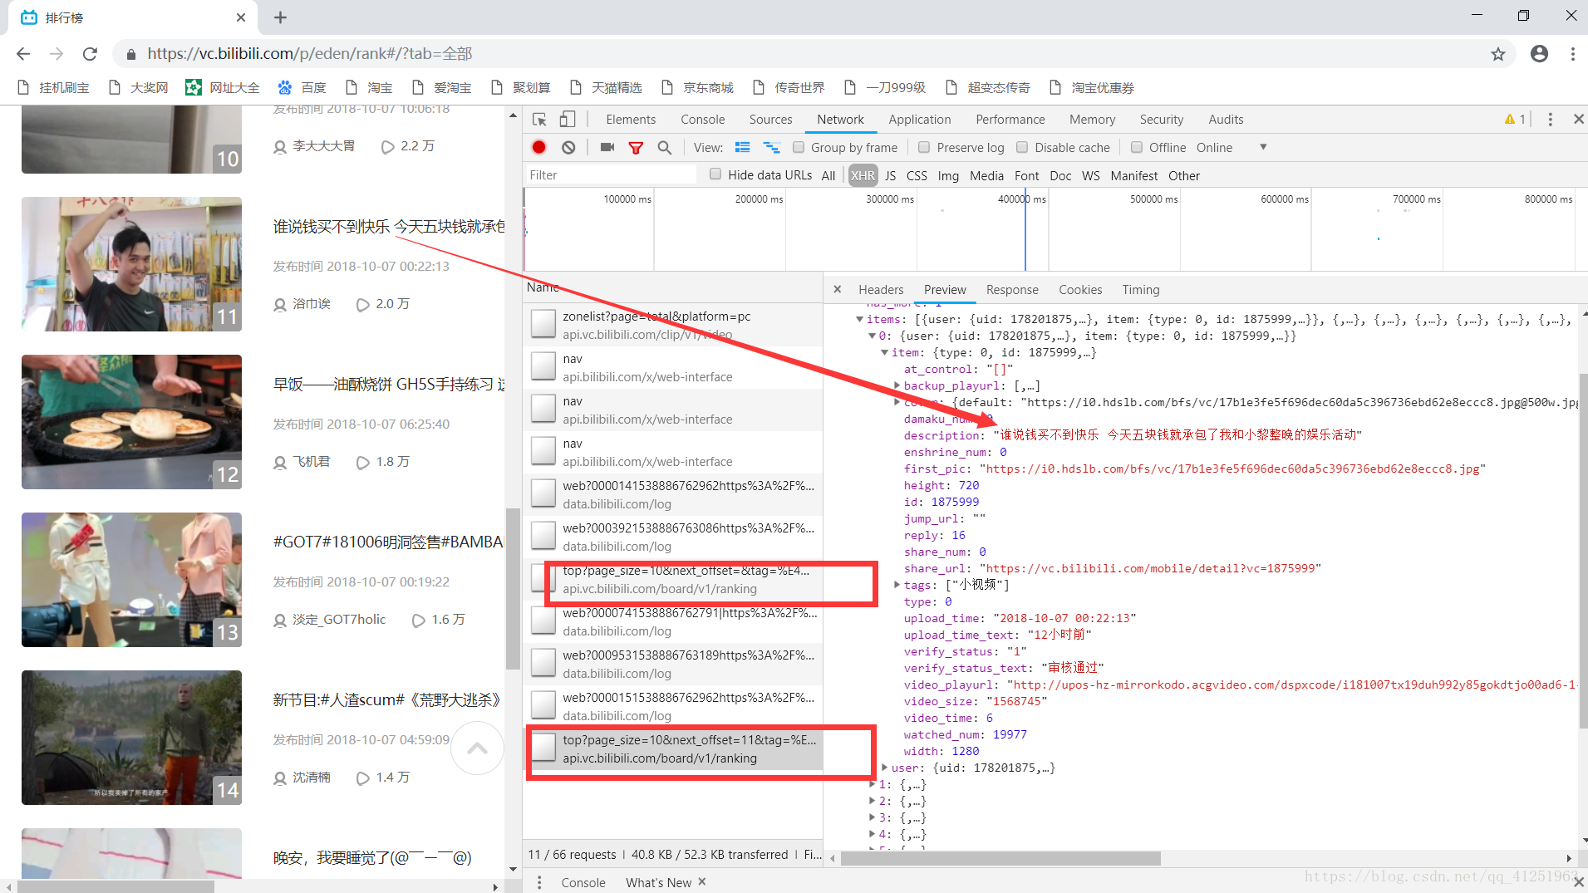This screenshot has height=893, width=1588.
Task: Select the inspect element picker icon
Action: [539, 120]
